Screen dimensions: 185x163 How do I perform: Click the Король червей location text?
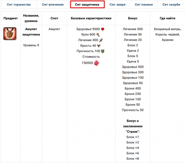tap(168, 34)
